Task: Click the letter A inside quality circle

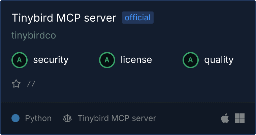Action: tap(191, 60)
